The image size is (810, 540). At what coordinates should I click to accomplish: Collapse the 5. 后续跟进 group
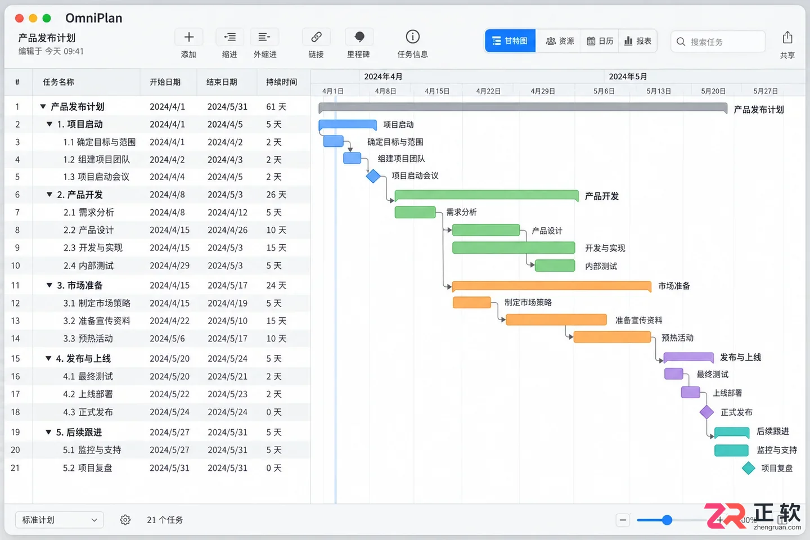(x=48, y=432)
